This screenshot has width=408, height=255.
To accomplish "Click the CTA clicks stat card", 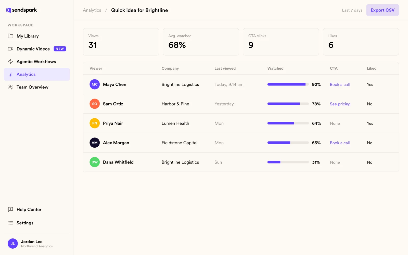I will click(281, 42).
